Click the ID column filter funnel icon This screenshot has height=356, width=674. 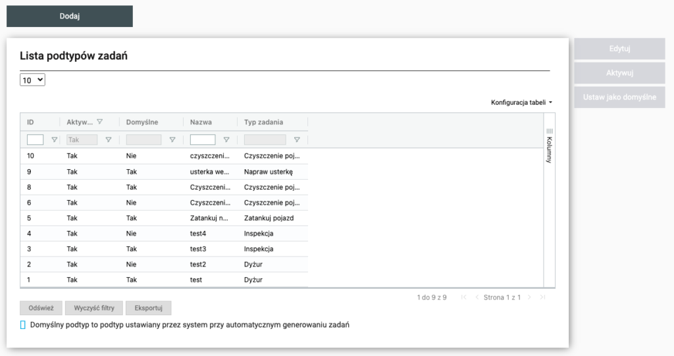55,140
